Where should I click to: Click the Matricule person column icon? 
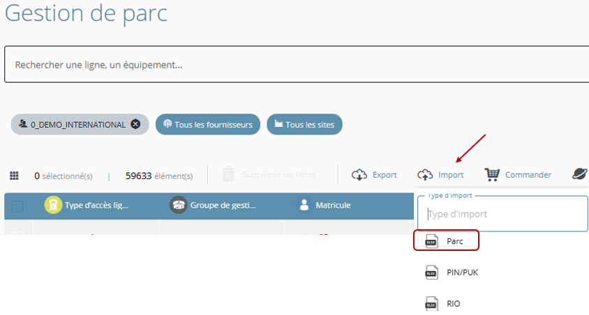(304, 205)
